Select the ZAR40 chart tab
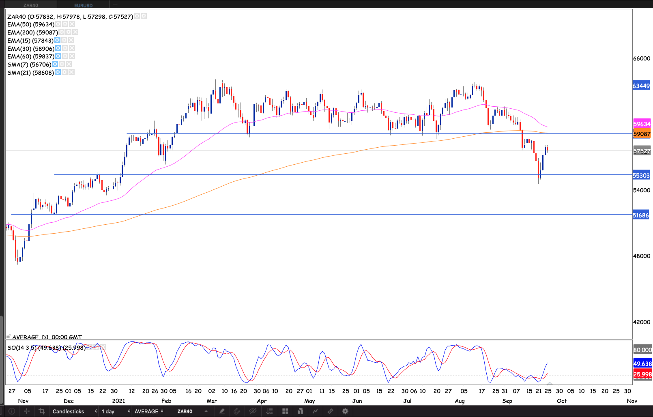653x417 pixels. click(31, 5)
